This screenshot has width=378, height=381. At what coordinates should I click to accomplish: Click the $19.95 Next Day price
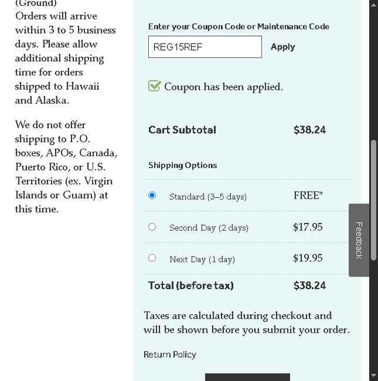pos(308,258)
